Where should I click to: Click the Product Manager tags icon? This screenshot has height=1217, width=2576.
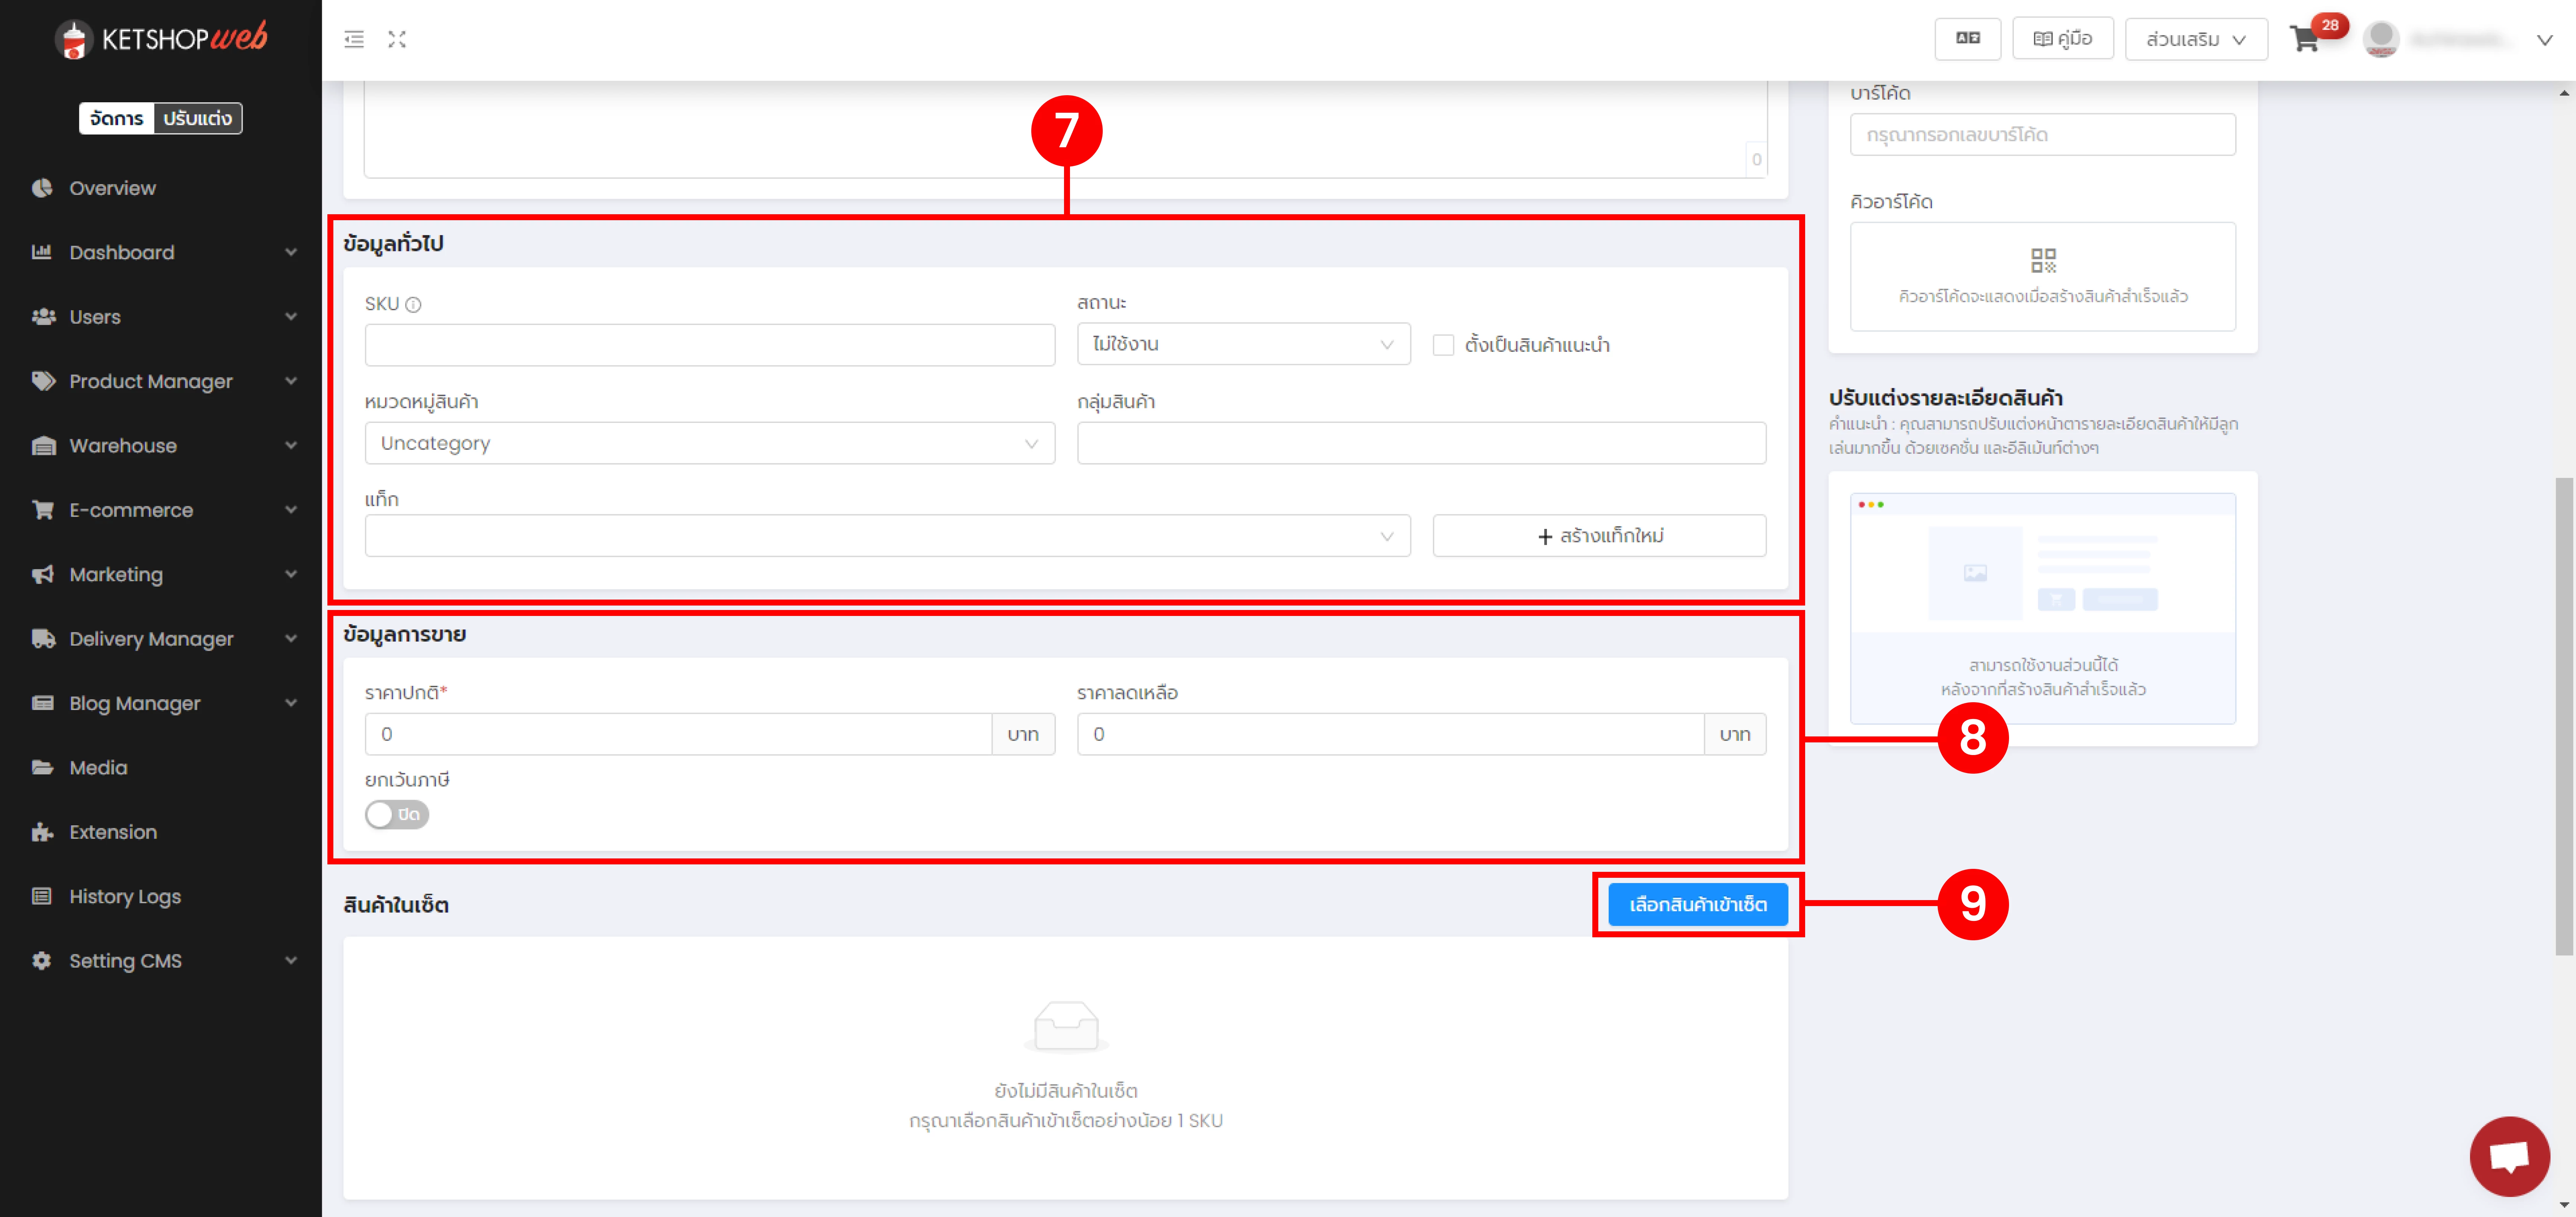pos(43,381)
